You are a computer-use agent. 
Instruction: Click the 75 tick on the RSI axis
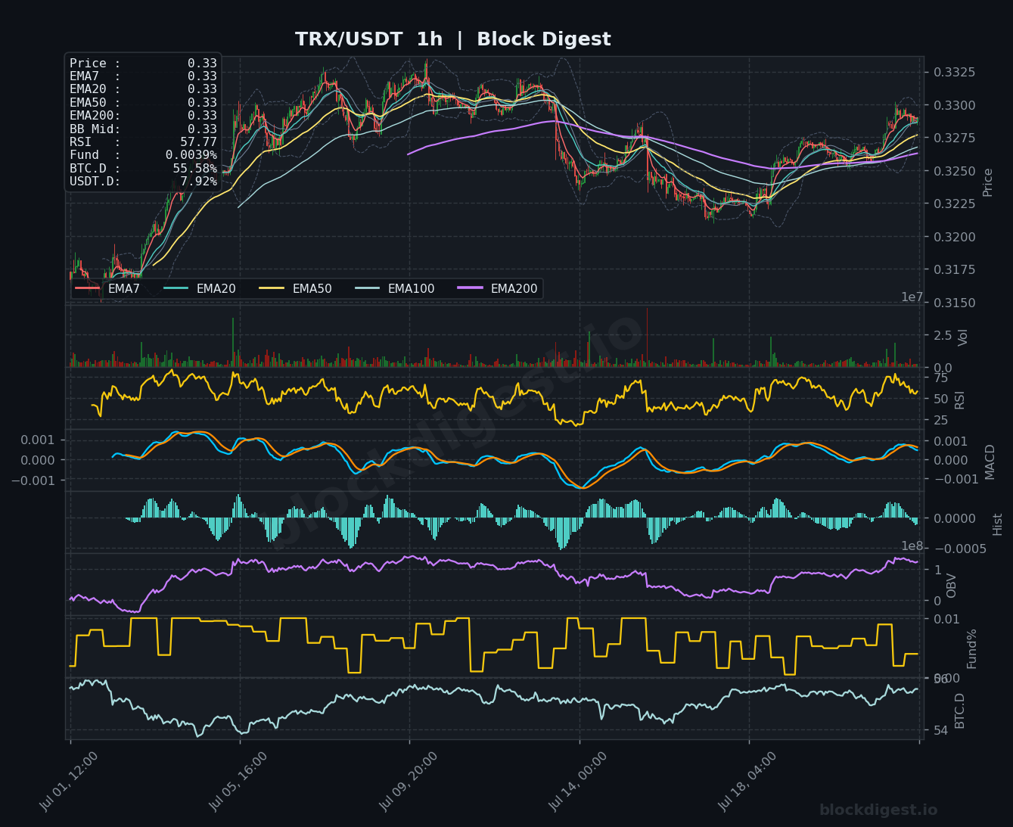(941, 378)
